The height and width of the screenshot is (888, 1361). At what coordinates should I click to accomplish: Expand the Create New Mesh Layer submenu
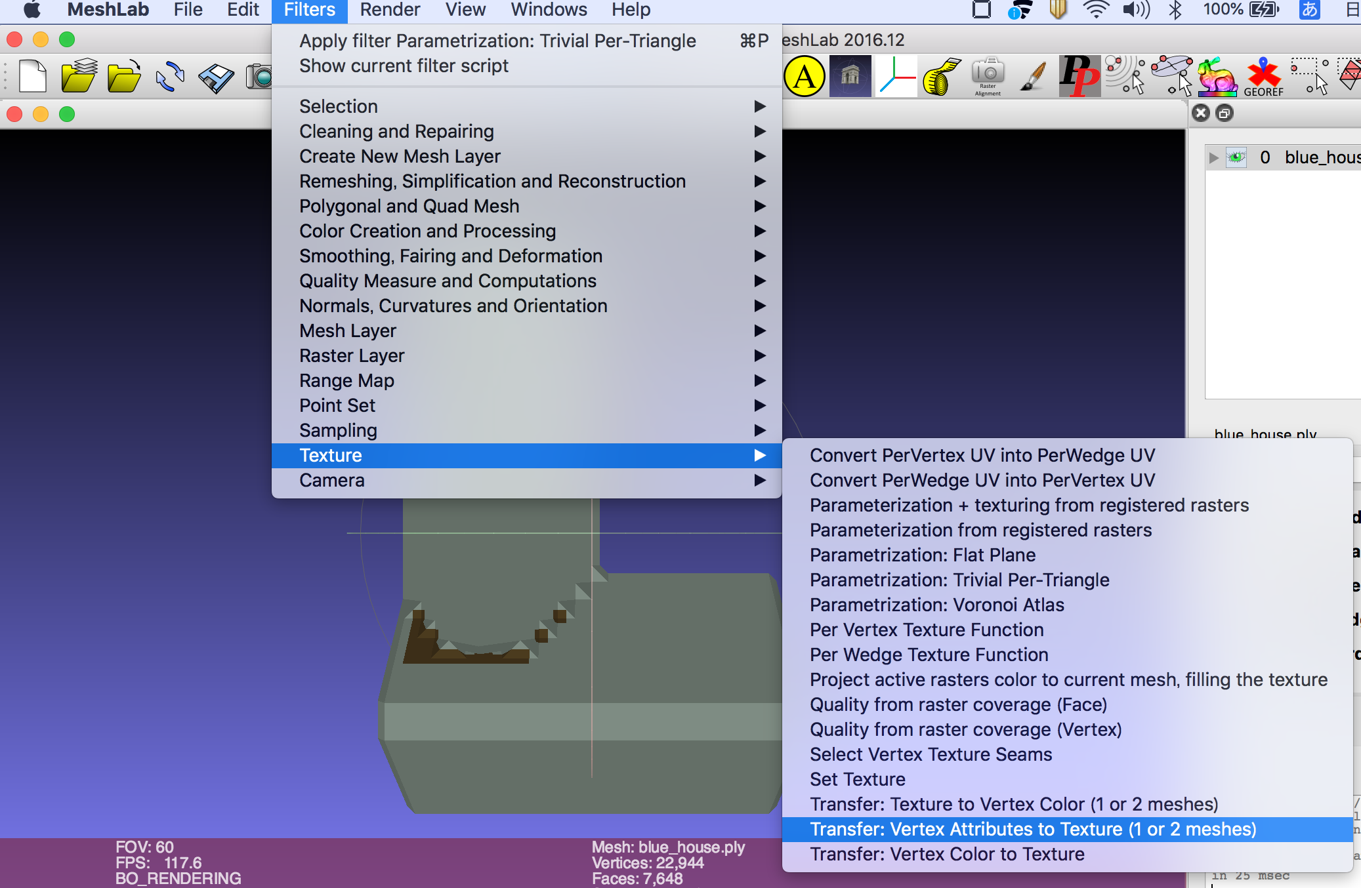[x=526, y=156]
